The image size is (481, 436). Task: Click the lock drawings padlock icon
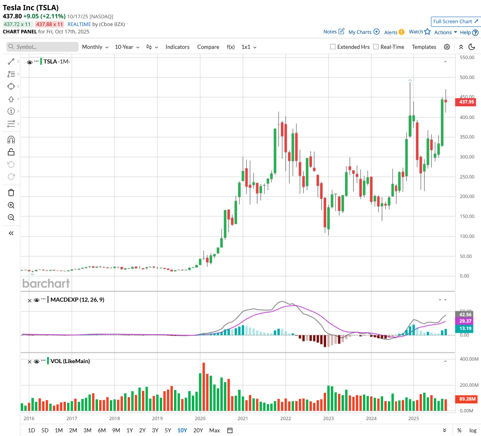[11, 152]
